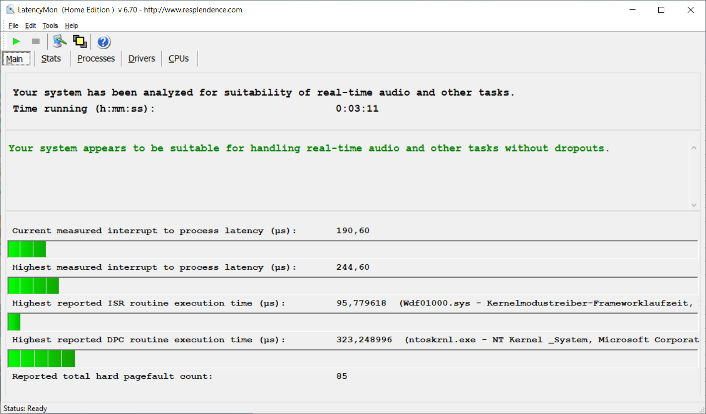Open the Drivers tab

click(141, 59)
